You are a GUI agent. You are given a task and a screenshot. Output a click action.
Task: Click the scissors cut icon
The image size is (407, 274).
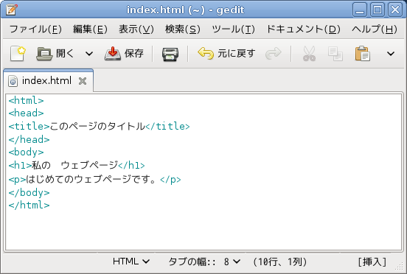tap(309, 54)
